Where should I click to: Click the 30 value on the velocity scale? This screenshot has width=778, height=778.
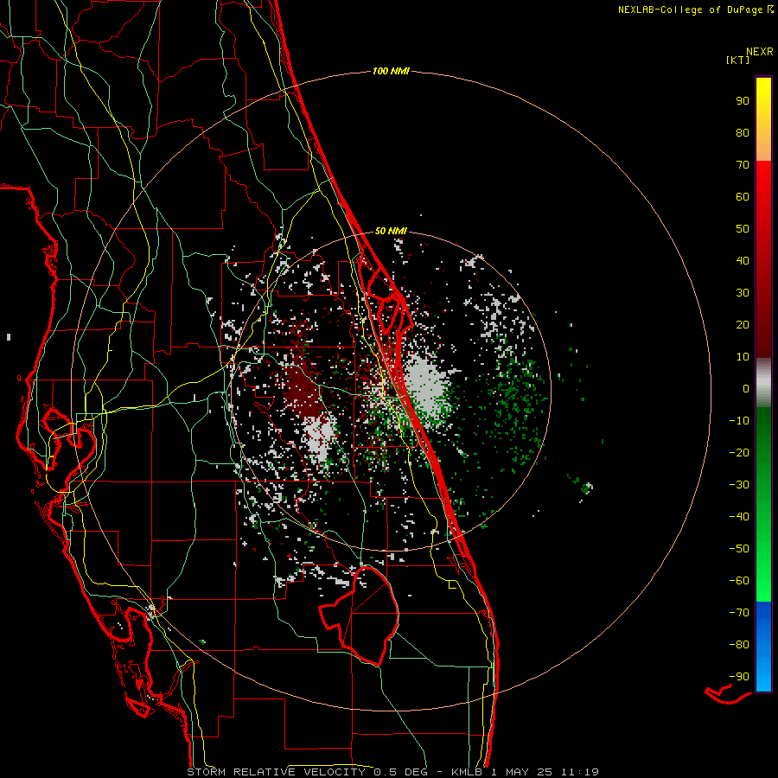(x=743, y=293)
